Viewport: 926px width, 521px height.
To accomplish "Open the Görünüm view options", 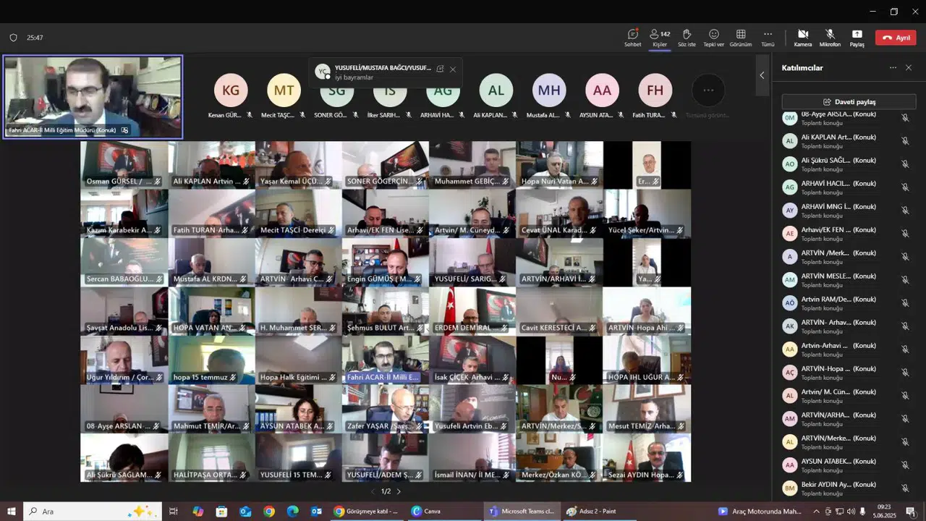I will [x=740, y=37].
